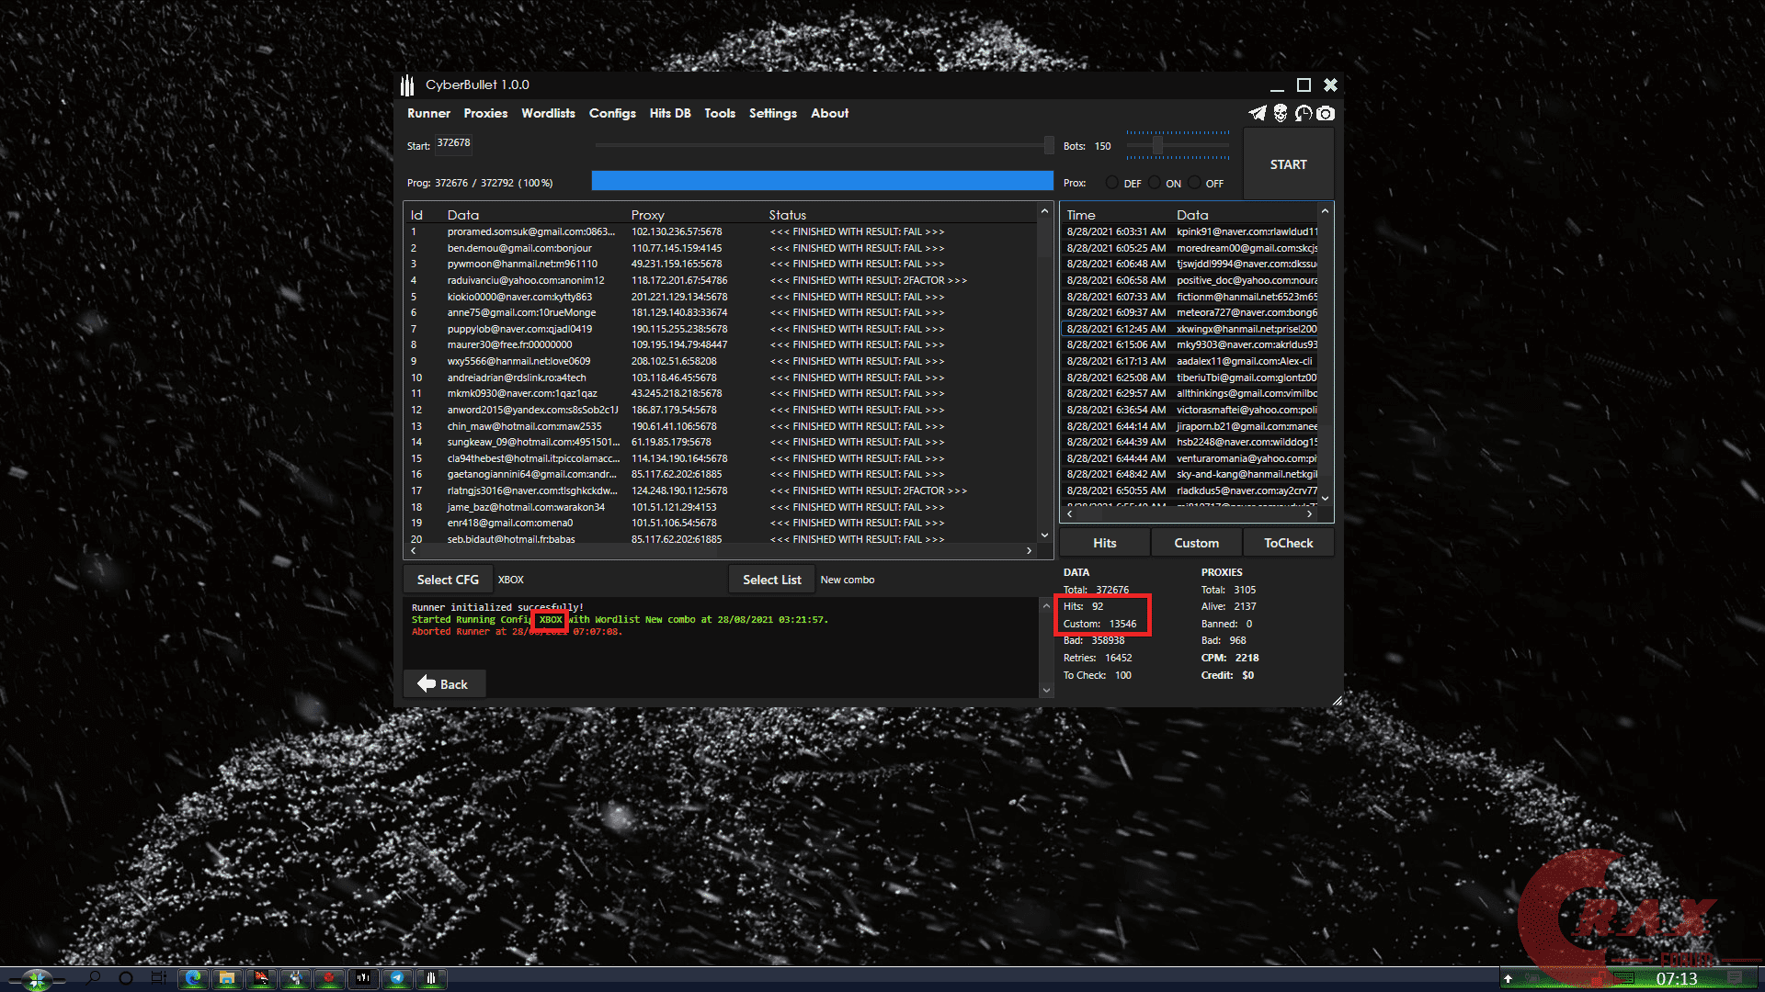Click the camera screenshot icon
This screenshot has width=1765, height=992.
[1326, 113]
